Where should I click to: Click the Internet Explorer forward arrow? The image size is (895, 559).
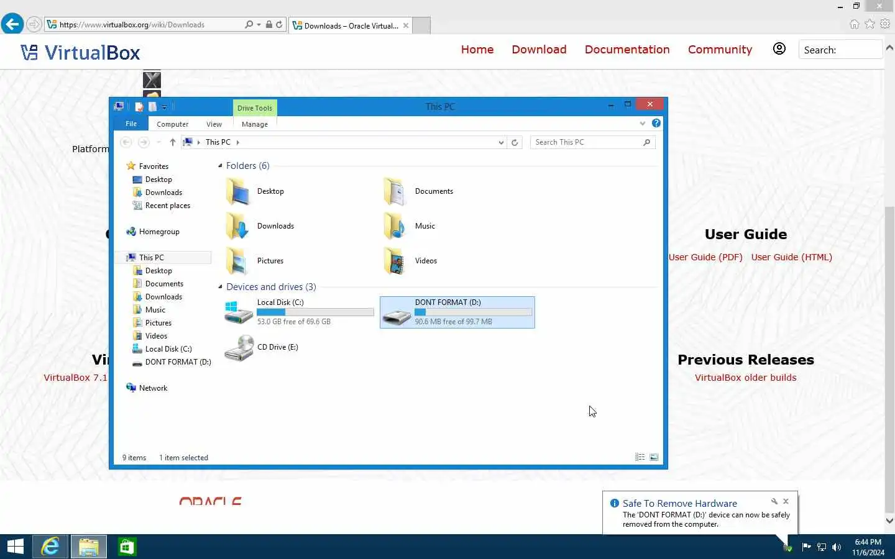[34, 24]
